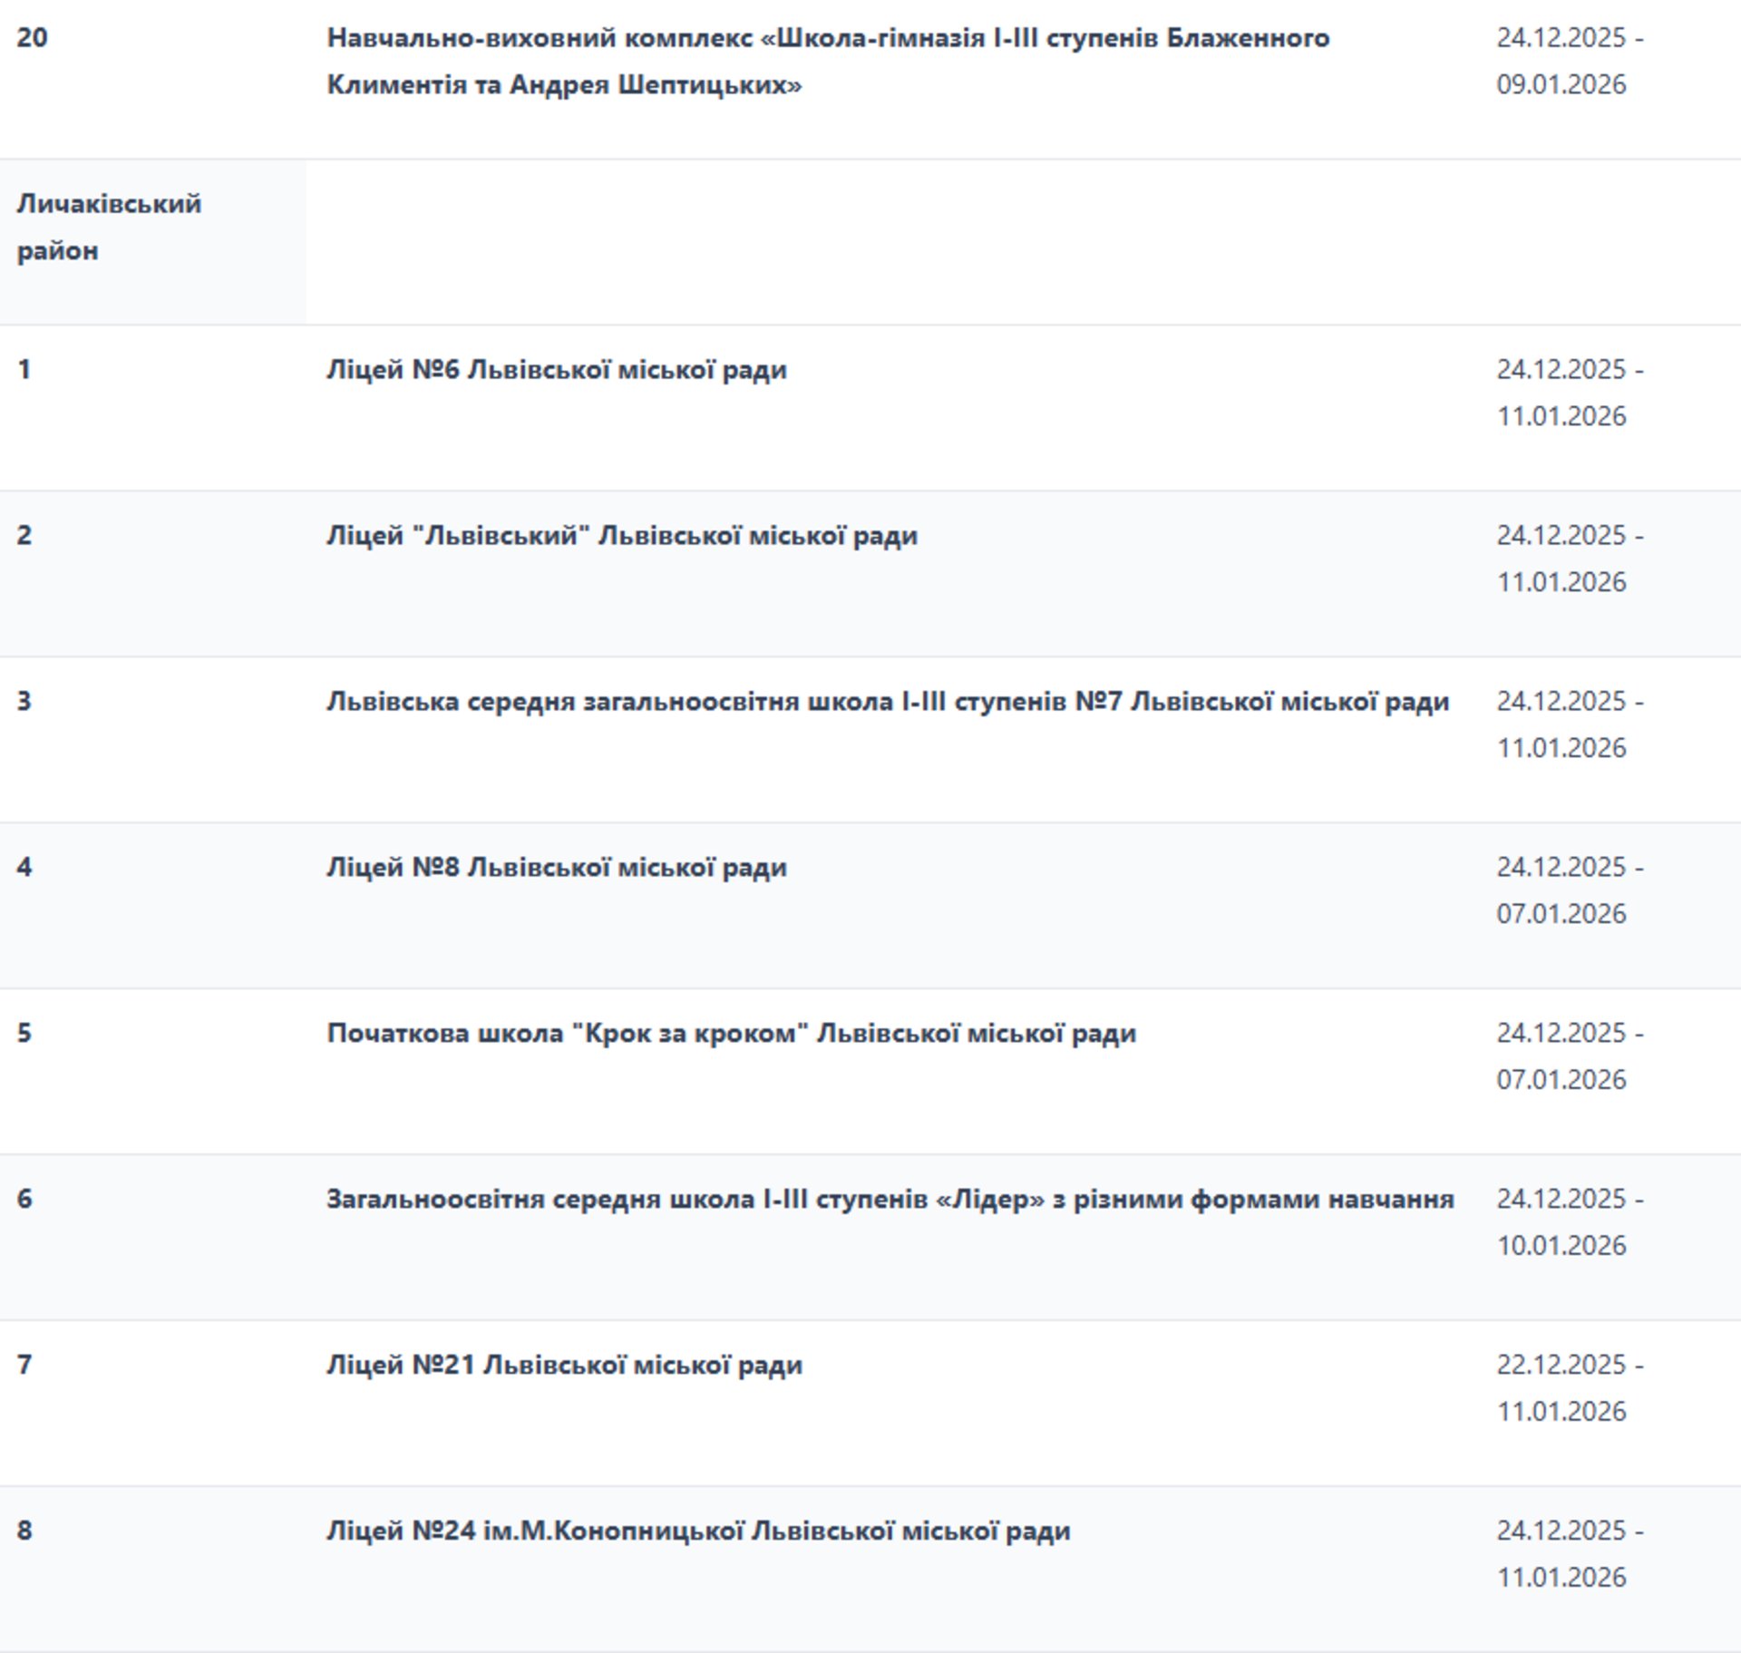
Task: Click Ліцей "Львівський" Львівської міської ради
Action: click(x=621, y=536)
